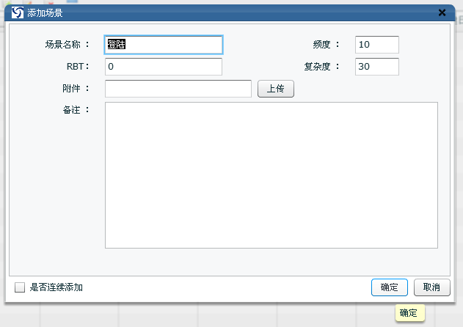Click the 添加场景 dialog title text

45,12
